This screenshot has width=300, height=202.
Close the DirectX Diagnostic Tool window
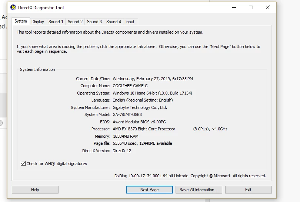tap(268, 8)
